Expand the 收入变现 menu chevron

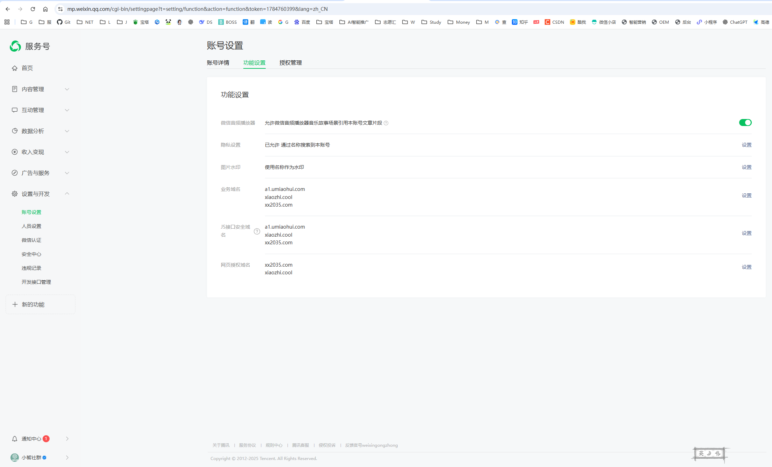(x=67, y=152)
